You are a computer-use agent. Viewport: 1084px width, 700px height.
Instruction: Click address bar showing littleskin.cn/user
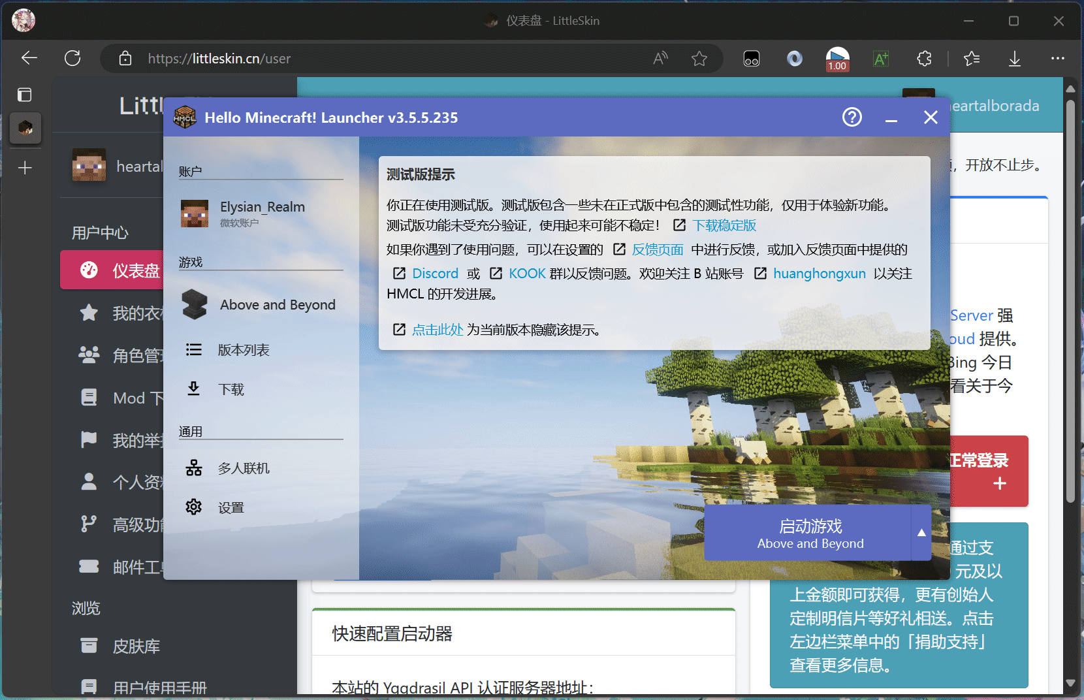pos(392,59)
